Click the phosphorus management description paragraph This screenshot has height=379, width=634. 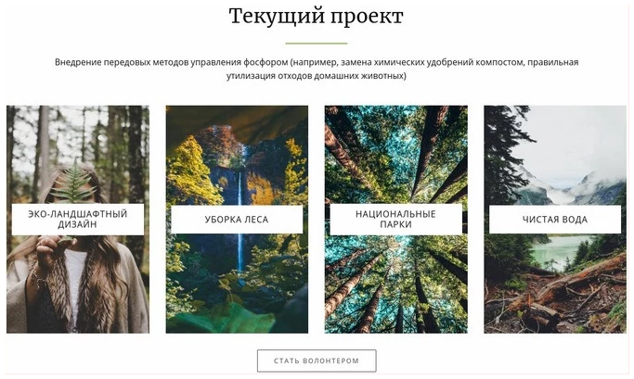[317, 69]
